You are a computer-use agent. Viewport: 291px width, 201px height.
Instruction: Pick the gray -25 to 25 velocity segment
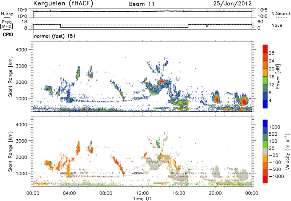[265, 152]
